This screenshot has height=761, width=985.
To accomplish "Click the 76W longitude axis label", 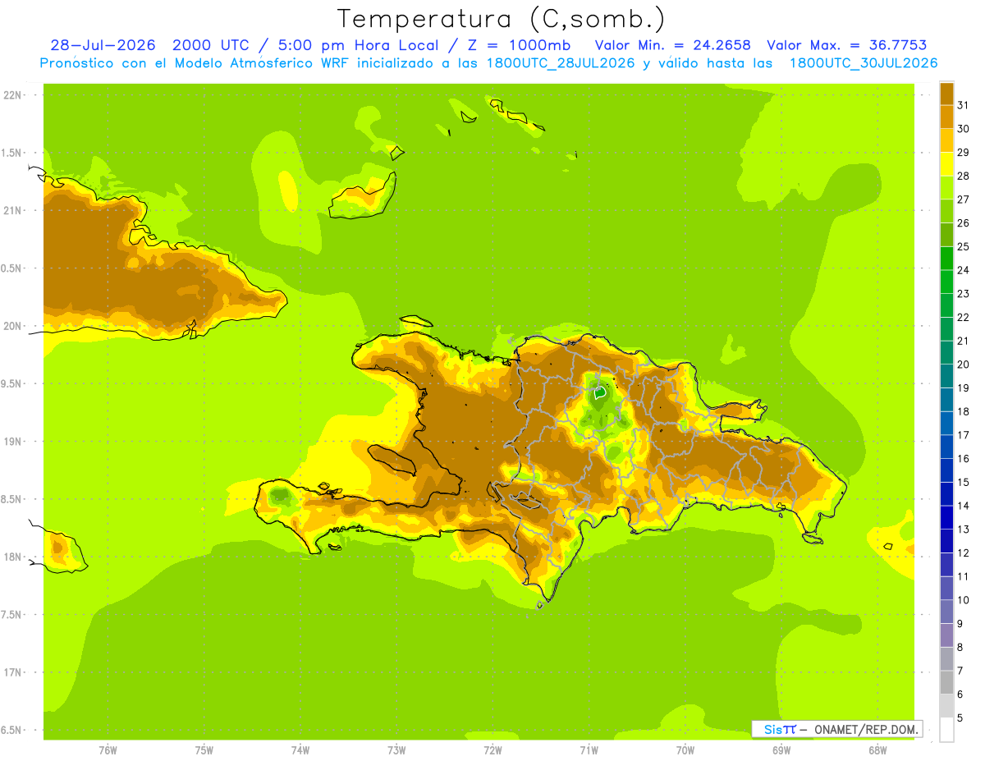I will (x=108, y=750).
